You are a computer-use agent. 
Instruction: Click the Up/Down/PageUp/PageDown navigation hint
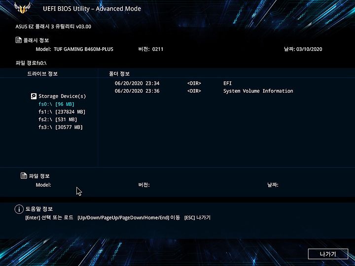coord(129,218)
